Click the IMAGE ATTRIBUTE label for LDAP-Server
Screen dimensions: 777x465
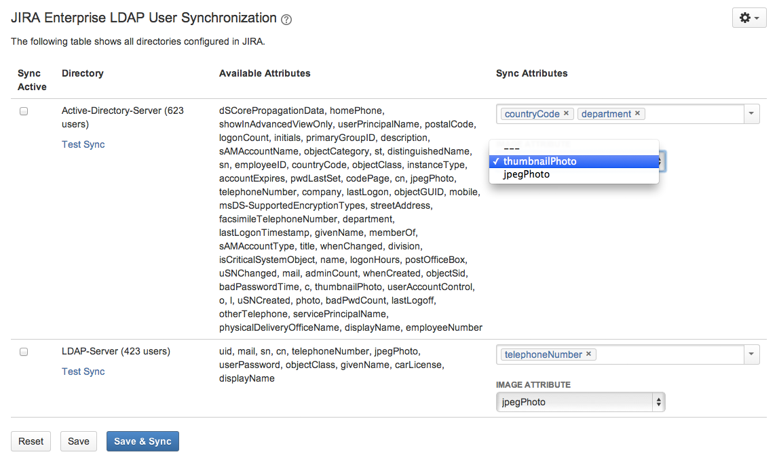click(x=533, y=385)
